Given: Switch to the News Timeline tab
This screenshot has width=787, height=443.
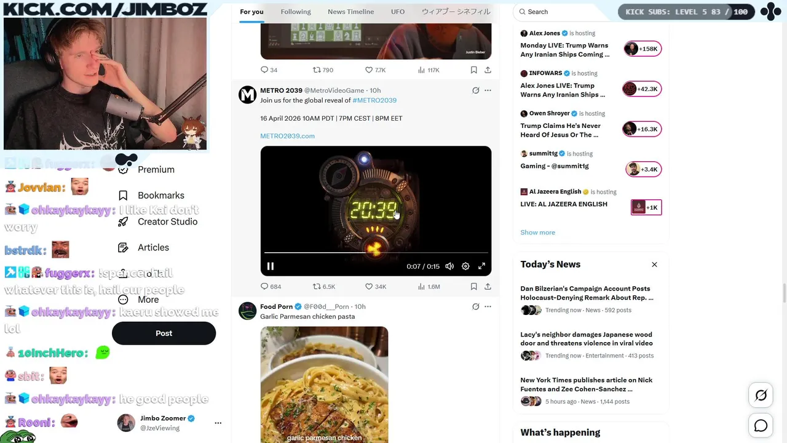Looking at the screenshot, I should pos(350,12).
